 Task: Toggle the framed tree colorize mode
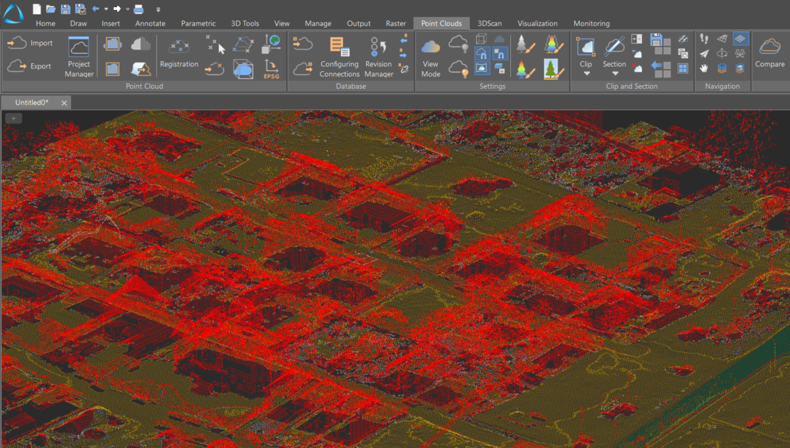pyautogui.click(x=551, y=69)
